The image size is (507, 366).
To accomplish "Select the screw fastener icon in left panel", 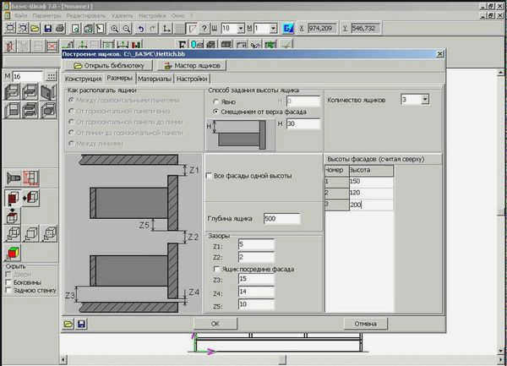I will [x=14, y=178].
